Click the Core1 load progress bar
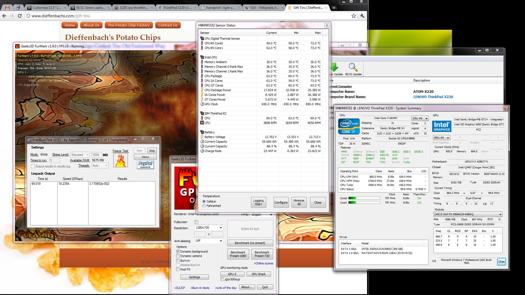 click(x=364, y=202)
